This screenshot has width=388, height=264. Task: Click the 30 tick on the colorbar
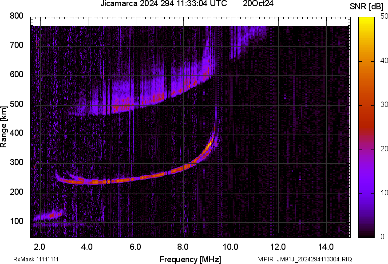380,105
